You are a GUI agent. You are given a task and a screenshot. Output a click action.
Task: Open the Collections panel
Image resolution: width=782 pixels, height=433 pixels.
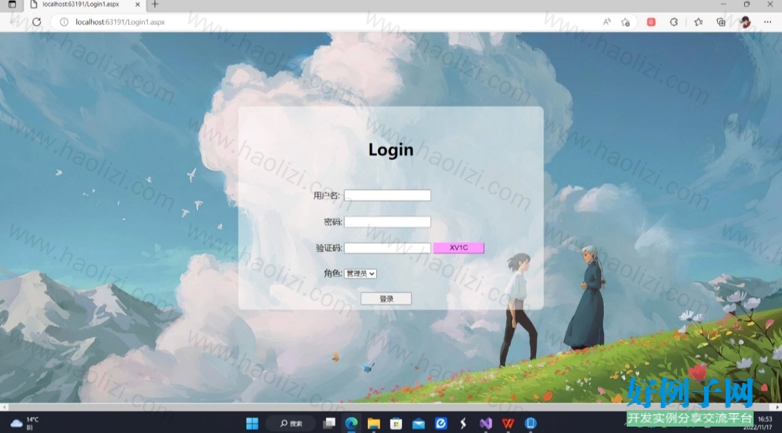point(721,22)
